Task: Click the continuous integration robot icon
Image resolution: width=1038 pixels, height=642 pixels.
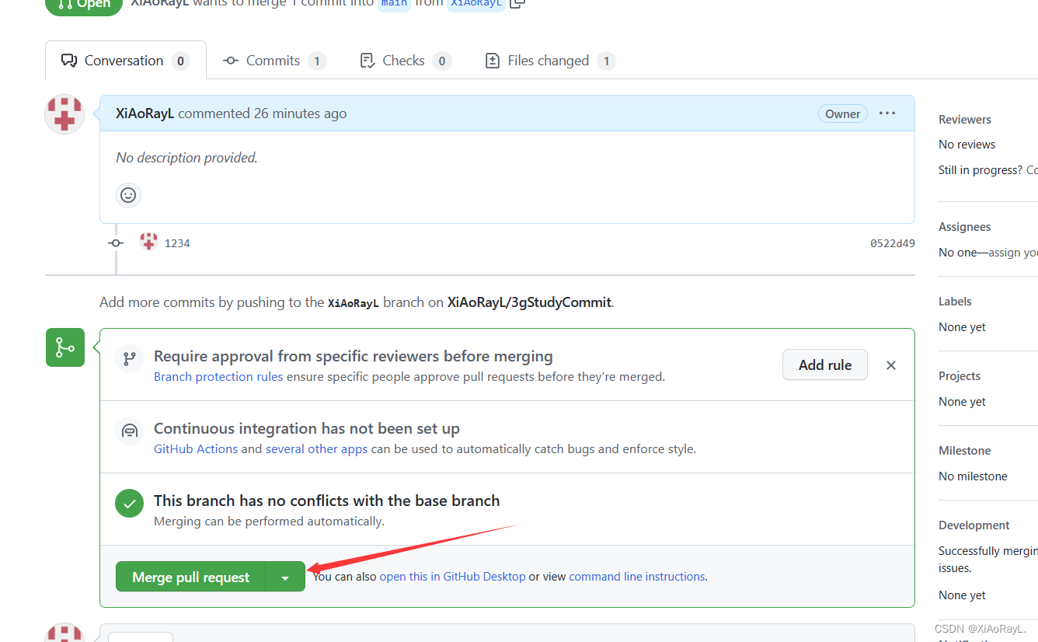Action: 129,431
